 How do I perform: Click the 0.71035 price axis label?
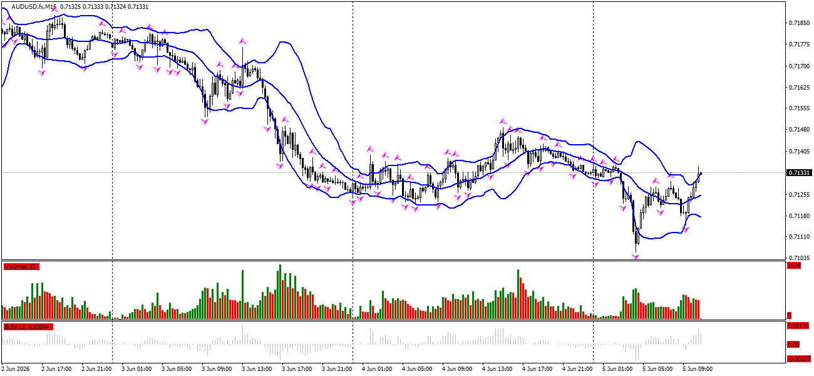[x=798, y=258]
